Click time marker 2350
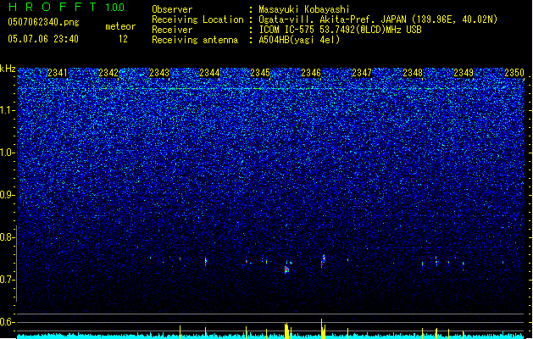533x339 pixels. tap(514, 73)
